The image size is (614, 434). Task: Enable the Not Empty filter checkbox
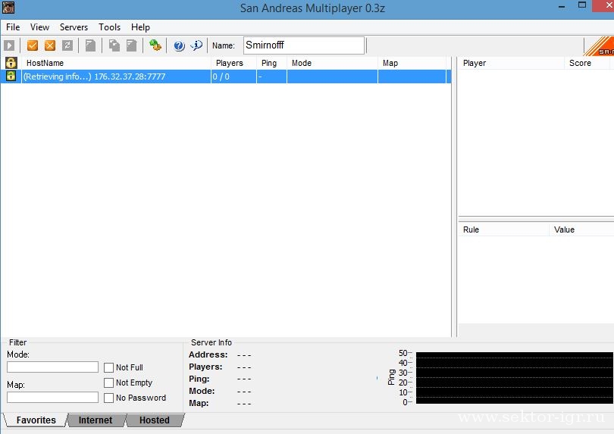pos(109,382)
